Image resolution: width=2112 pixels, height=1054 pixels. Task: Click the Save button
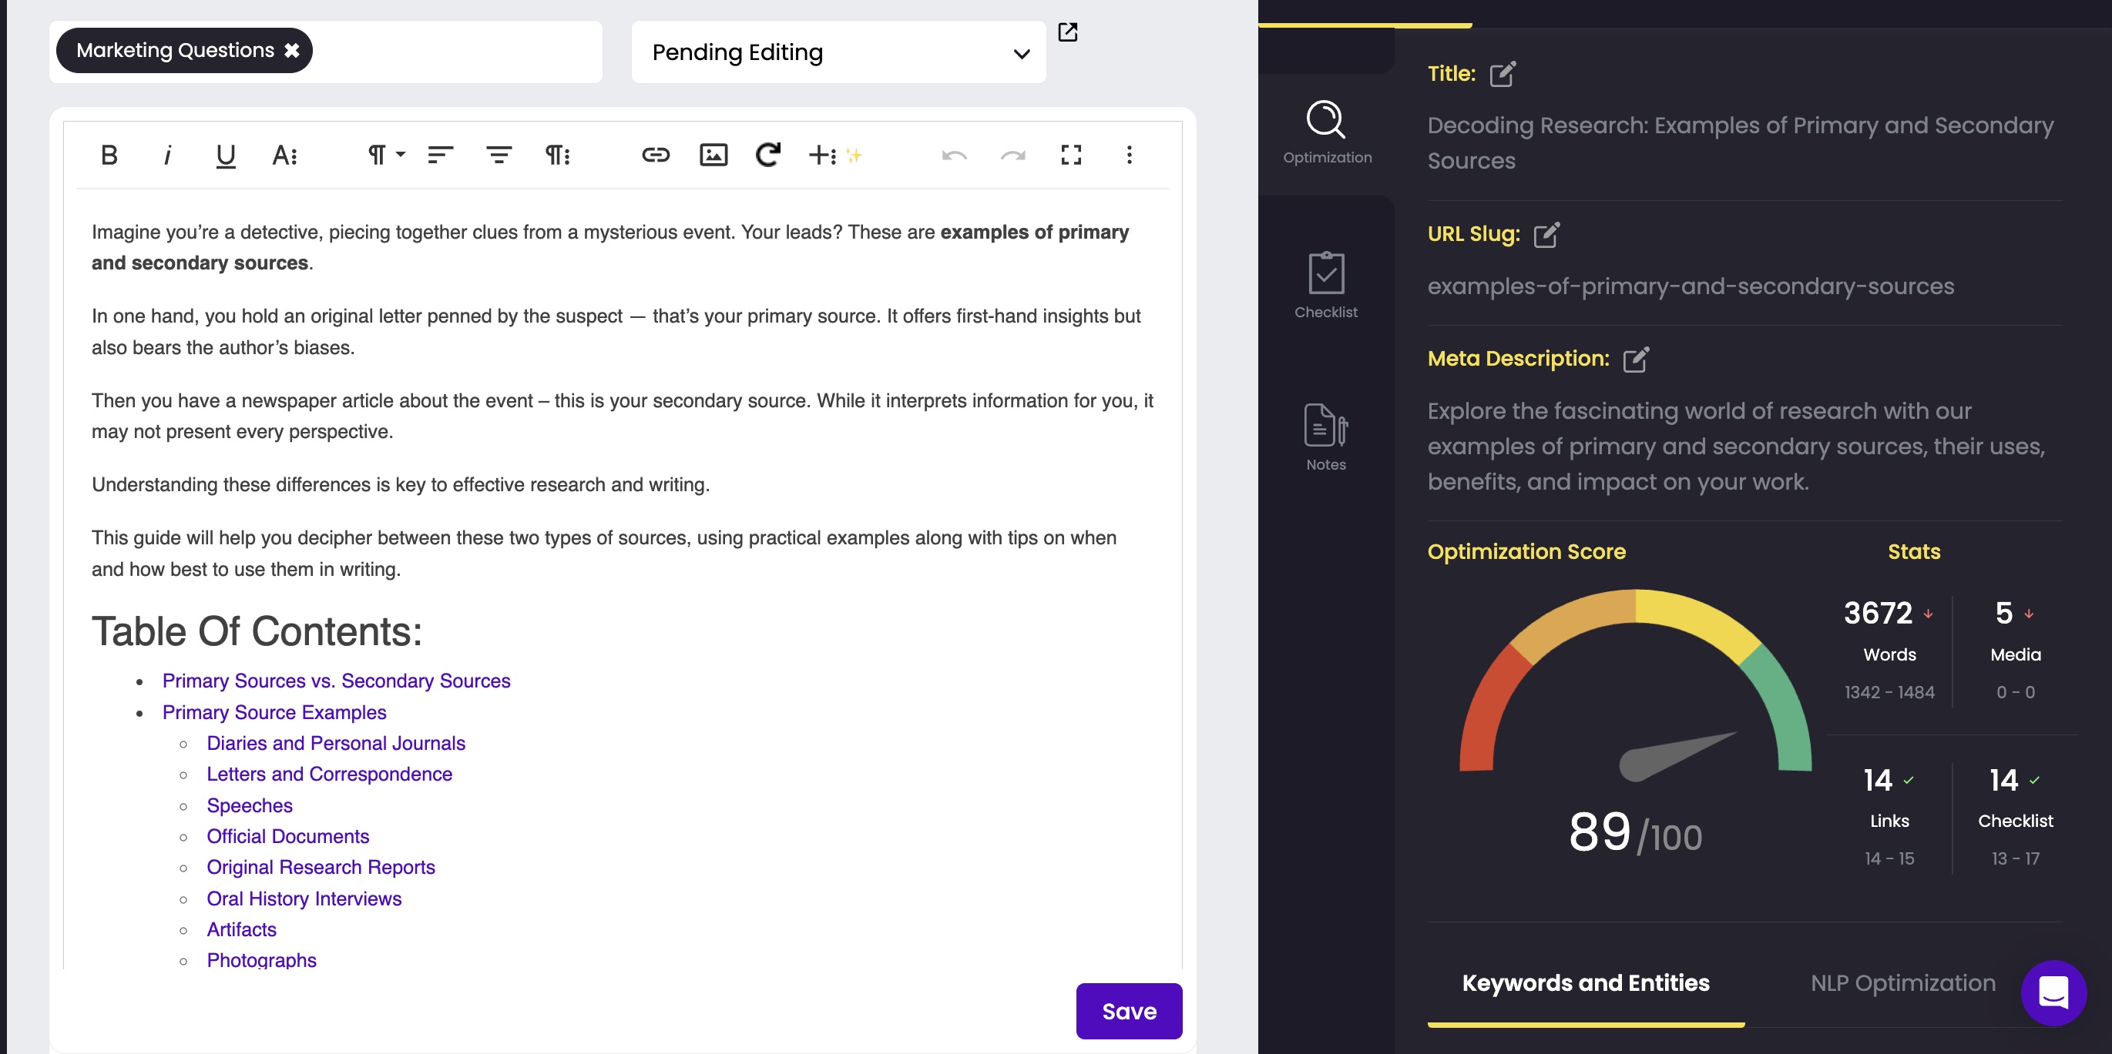pos(1128,1011)
